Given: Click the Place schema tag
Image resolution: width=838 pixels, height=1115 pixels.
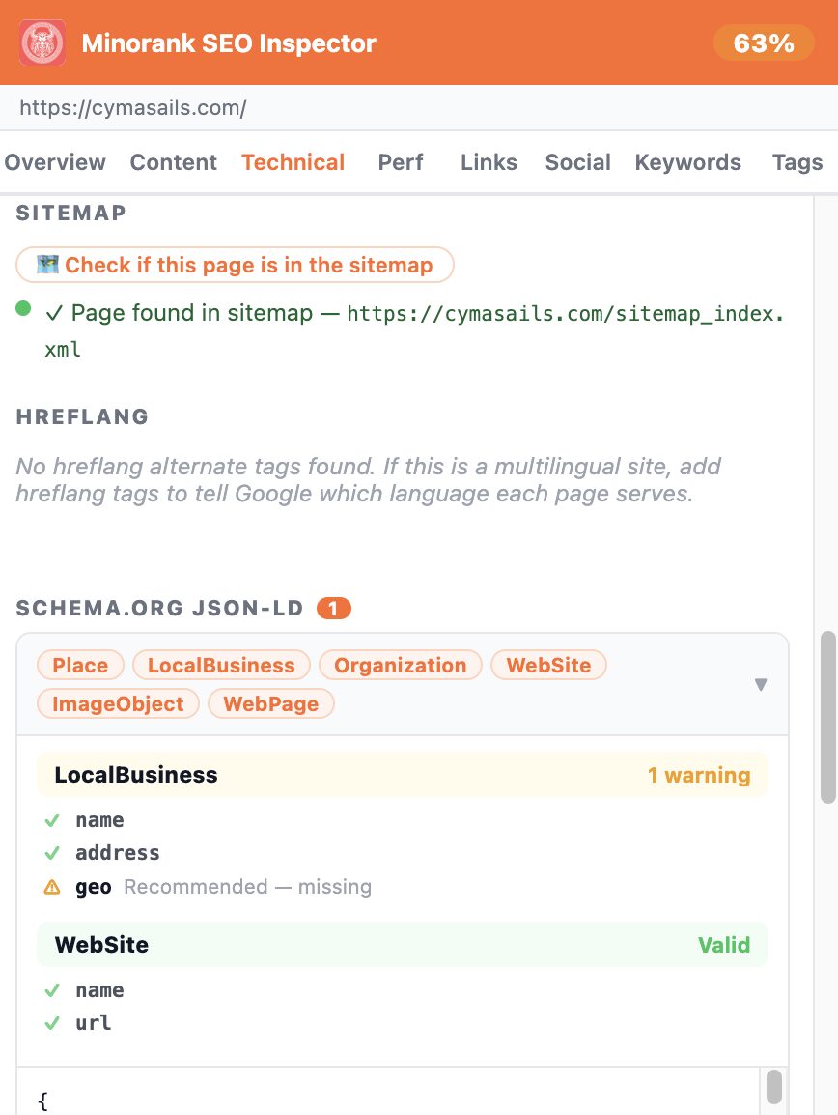Looking at the screenshot, I should (x=80, y=665).
